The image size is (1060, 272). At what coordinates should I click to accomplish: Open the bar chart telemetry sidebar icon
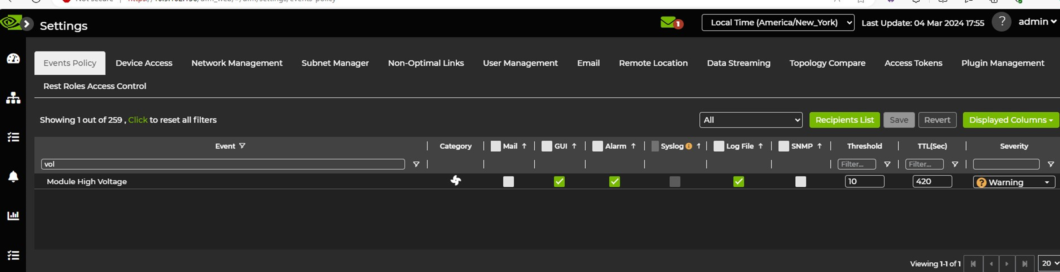click(x=13, y=215)
